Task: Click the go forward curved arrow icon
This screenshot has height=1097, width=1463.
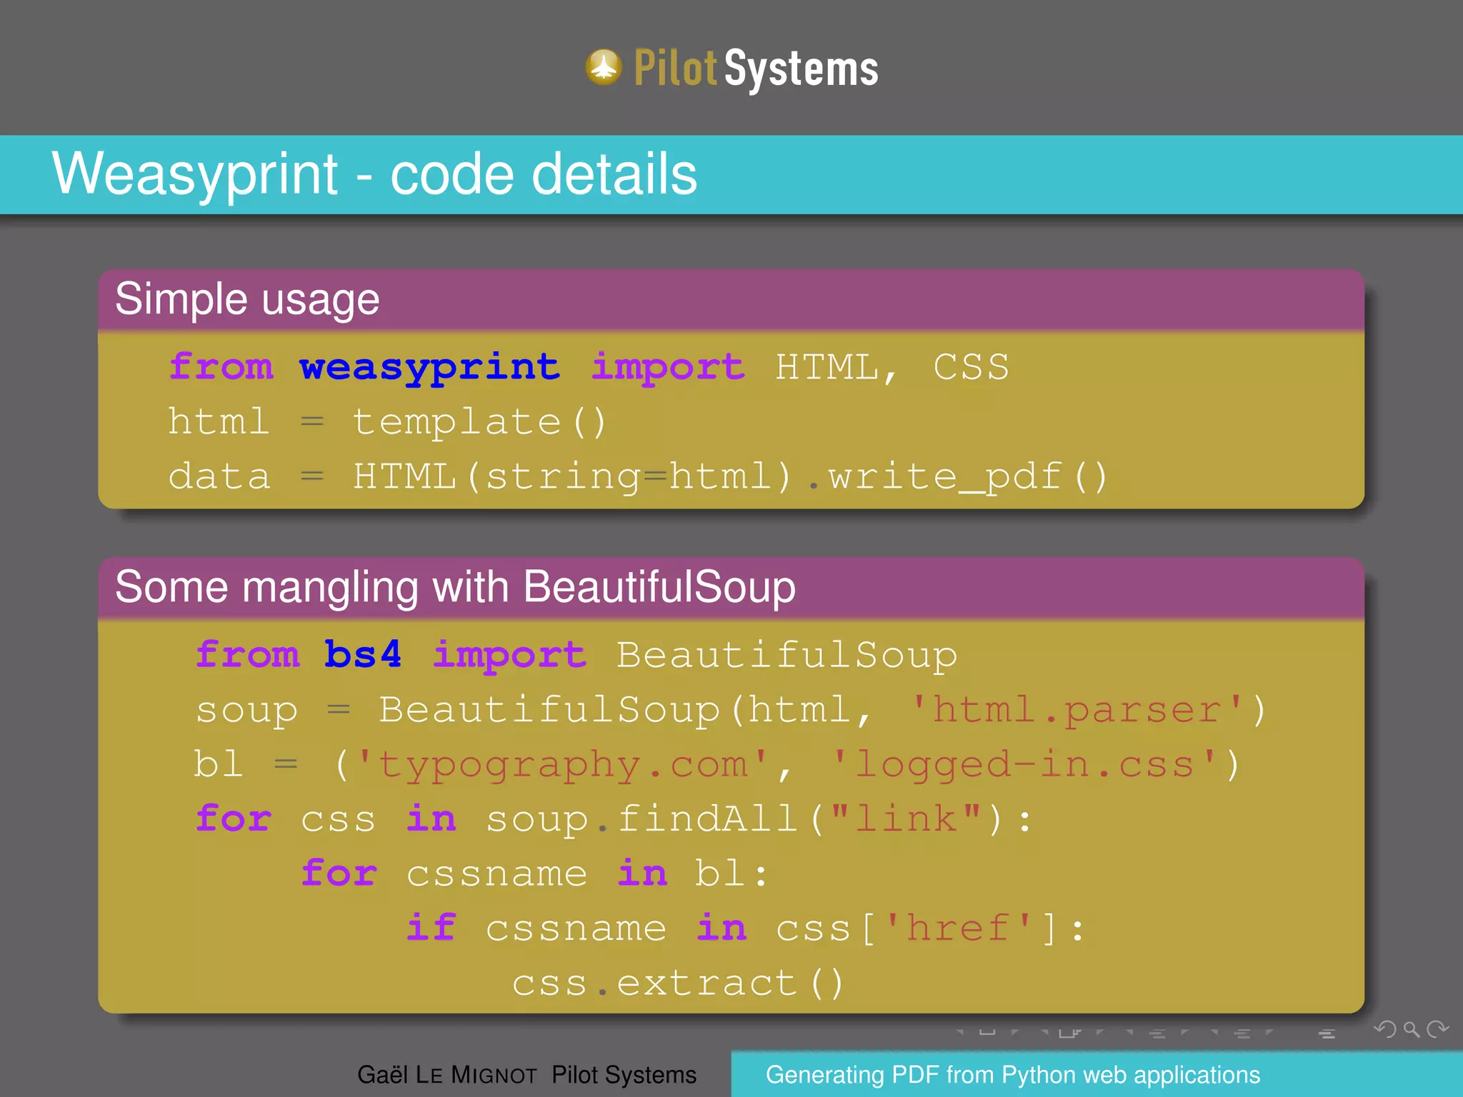Action: 1437,1029
